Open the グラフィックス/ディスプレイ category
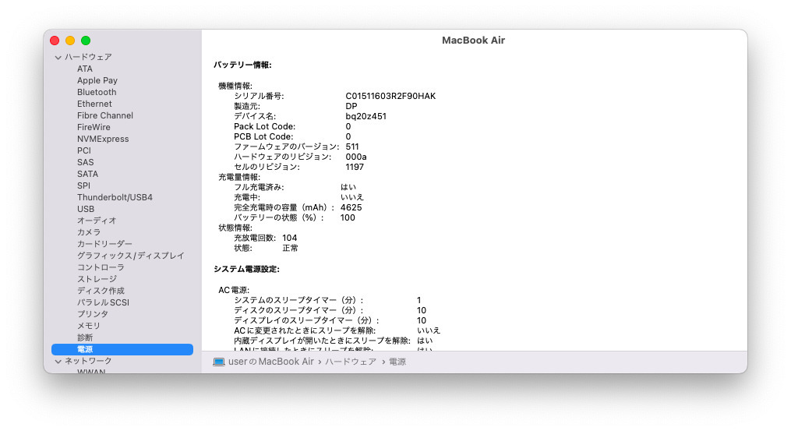791x431 pixels. (x=130, y=256)
